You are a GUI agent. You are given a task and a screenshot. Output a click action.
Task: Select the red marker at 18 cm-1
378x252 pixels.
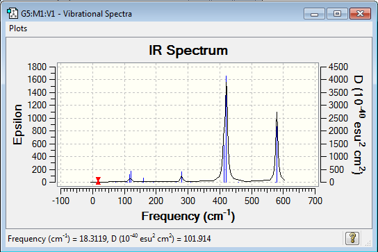(98, 180)
